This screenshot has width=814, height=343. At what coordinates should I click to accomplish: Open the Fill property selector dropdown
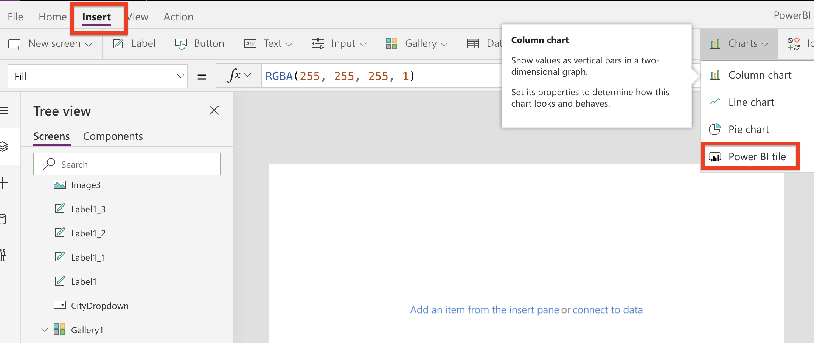[180, 76]
